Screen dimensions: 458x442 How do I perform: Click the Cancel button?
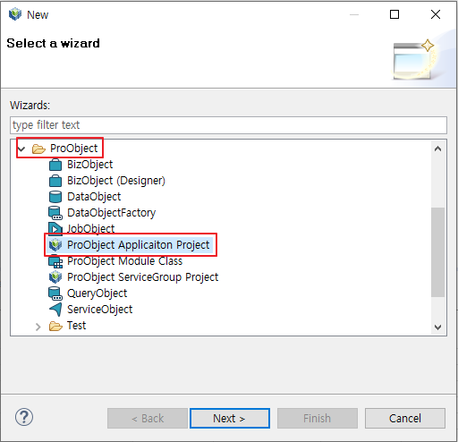click(405, 418)
